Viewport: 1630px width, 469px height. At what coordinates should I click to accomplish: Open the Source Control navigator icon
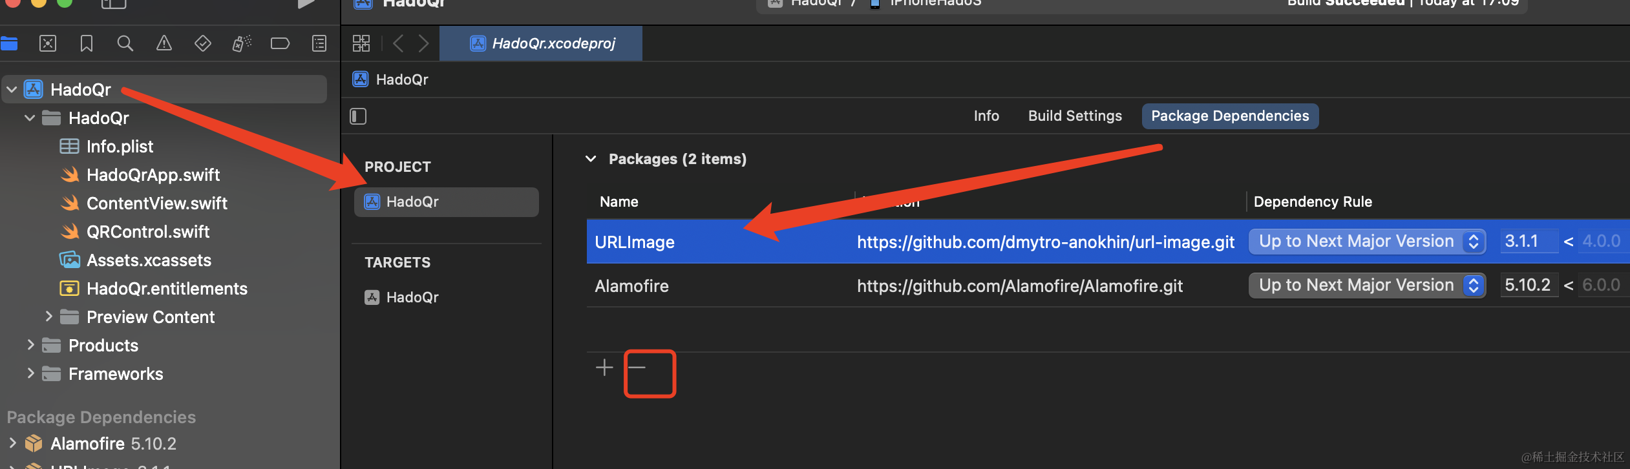(x=48, y=44)
